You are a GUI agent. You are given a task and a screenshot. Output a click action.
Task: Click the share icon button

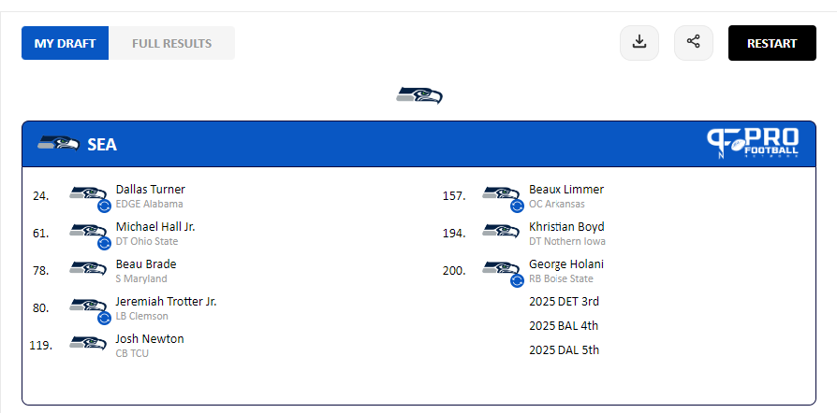694,43
